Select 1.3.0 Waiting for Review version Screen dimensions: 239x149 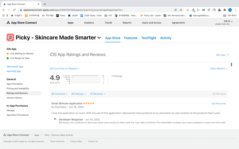22,53
